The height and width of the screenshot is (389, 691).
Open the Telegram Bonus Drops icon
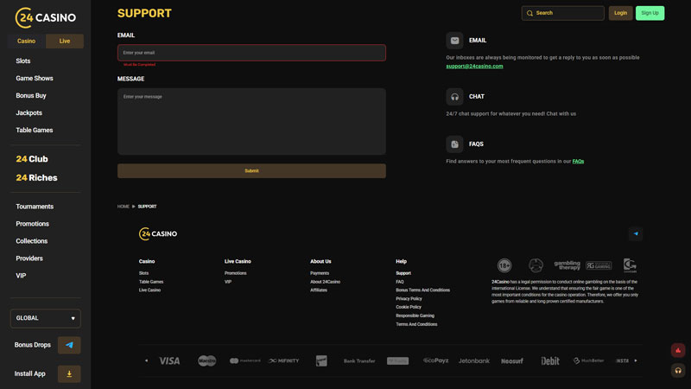pos(69,345)
